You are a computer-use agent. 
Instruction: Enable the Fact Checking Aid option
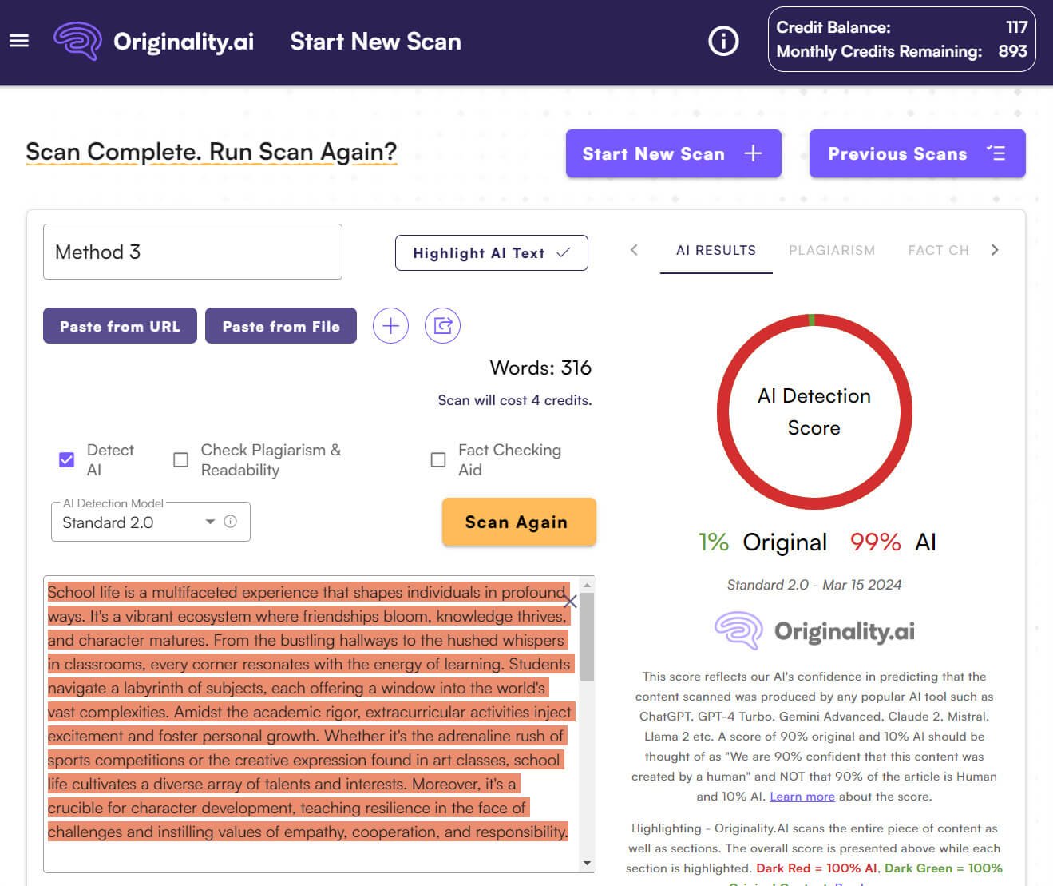tap(438, 459)
